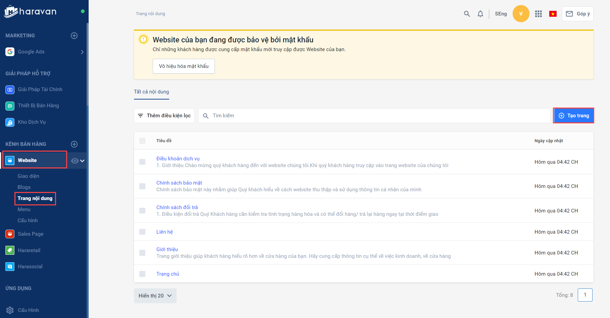Click the search magnifier icon in header

(467, 14)
